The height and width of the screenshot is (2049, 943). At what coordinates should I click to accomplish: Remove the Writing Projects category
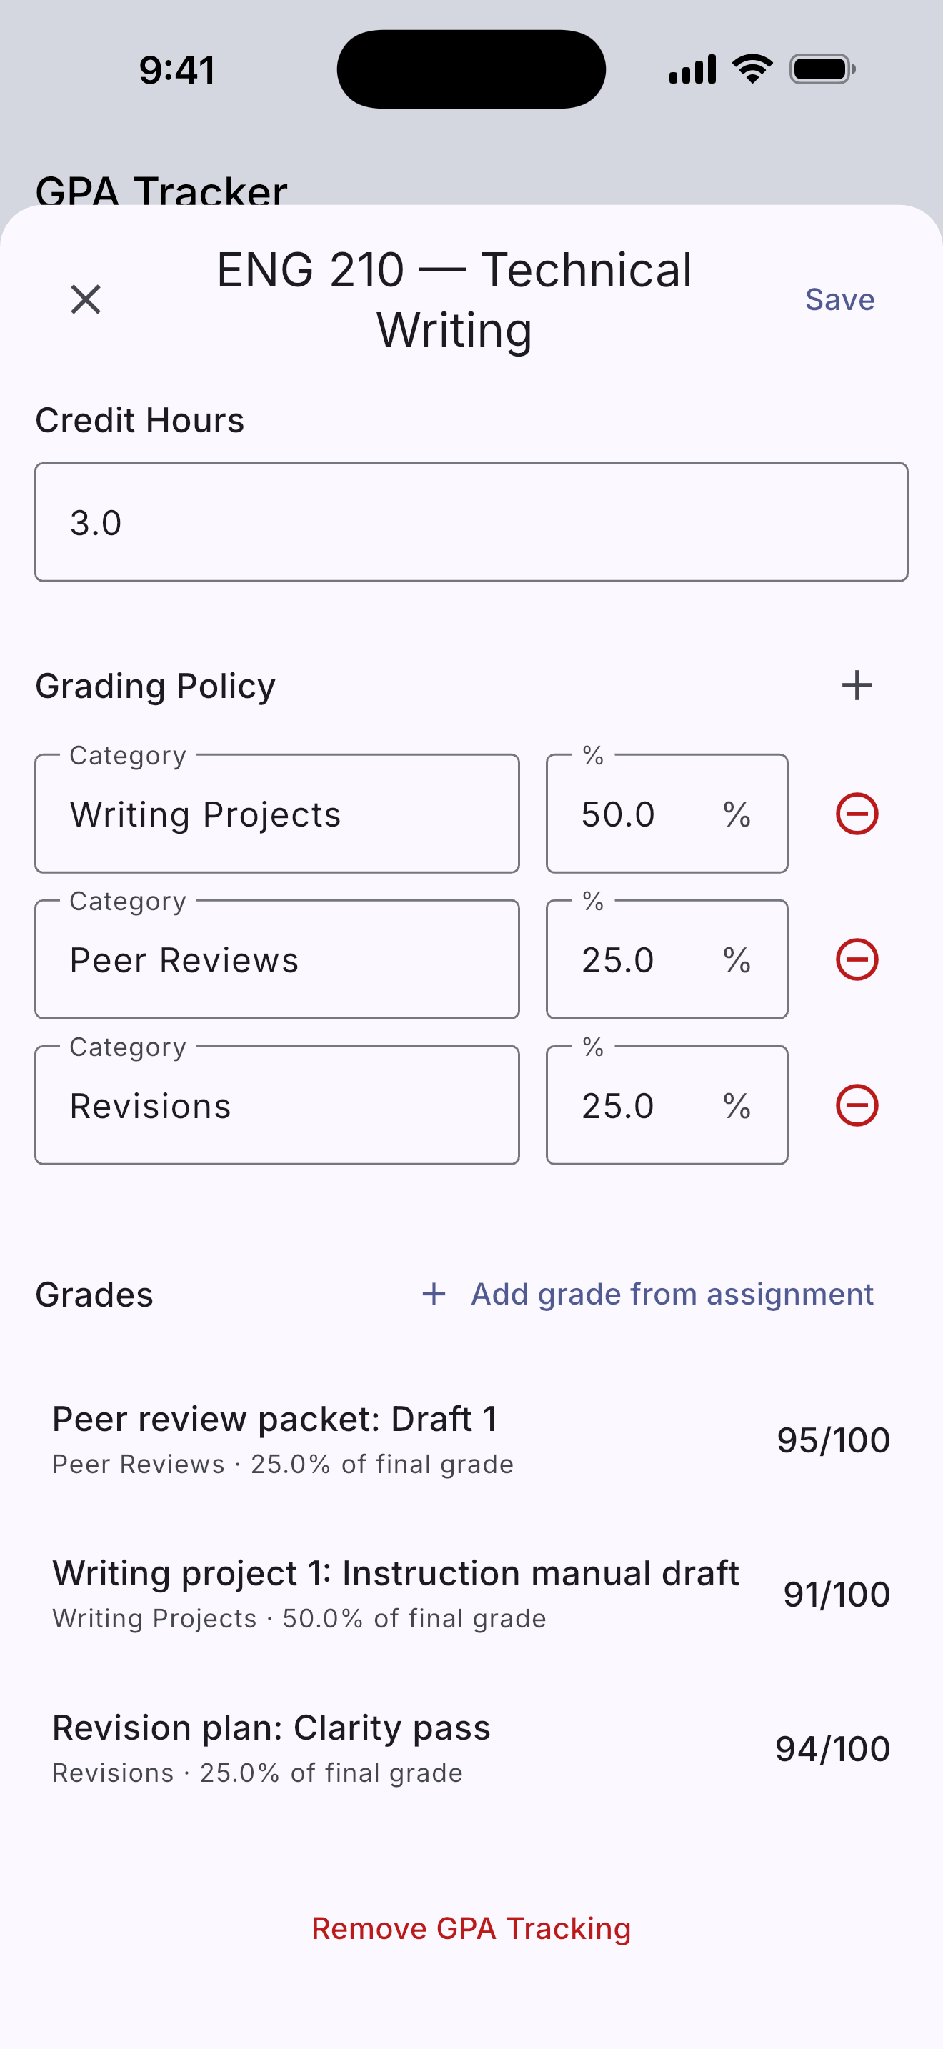[857, 814]
